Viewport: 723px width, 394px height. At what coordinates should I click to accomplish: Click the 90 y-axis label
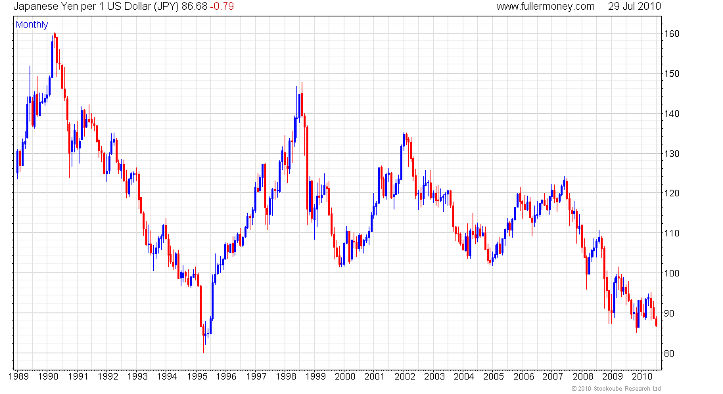tap(669, 313)
